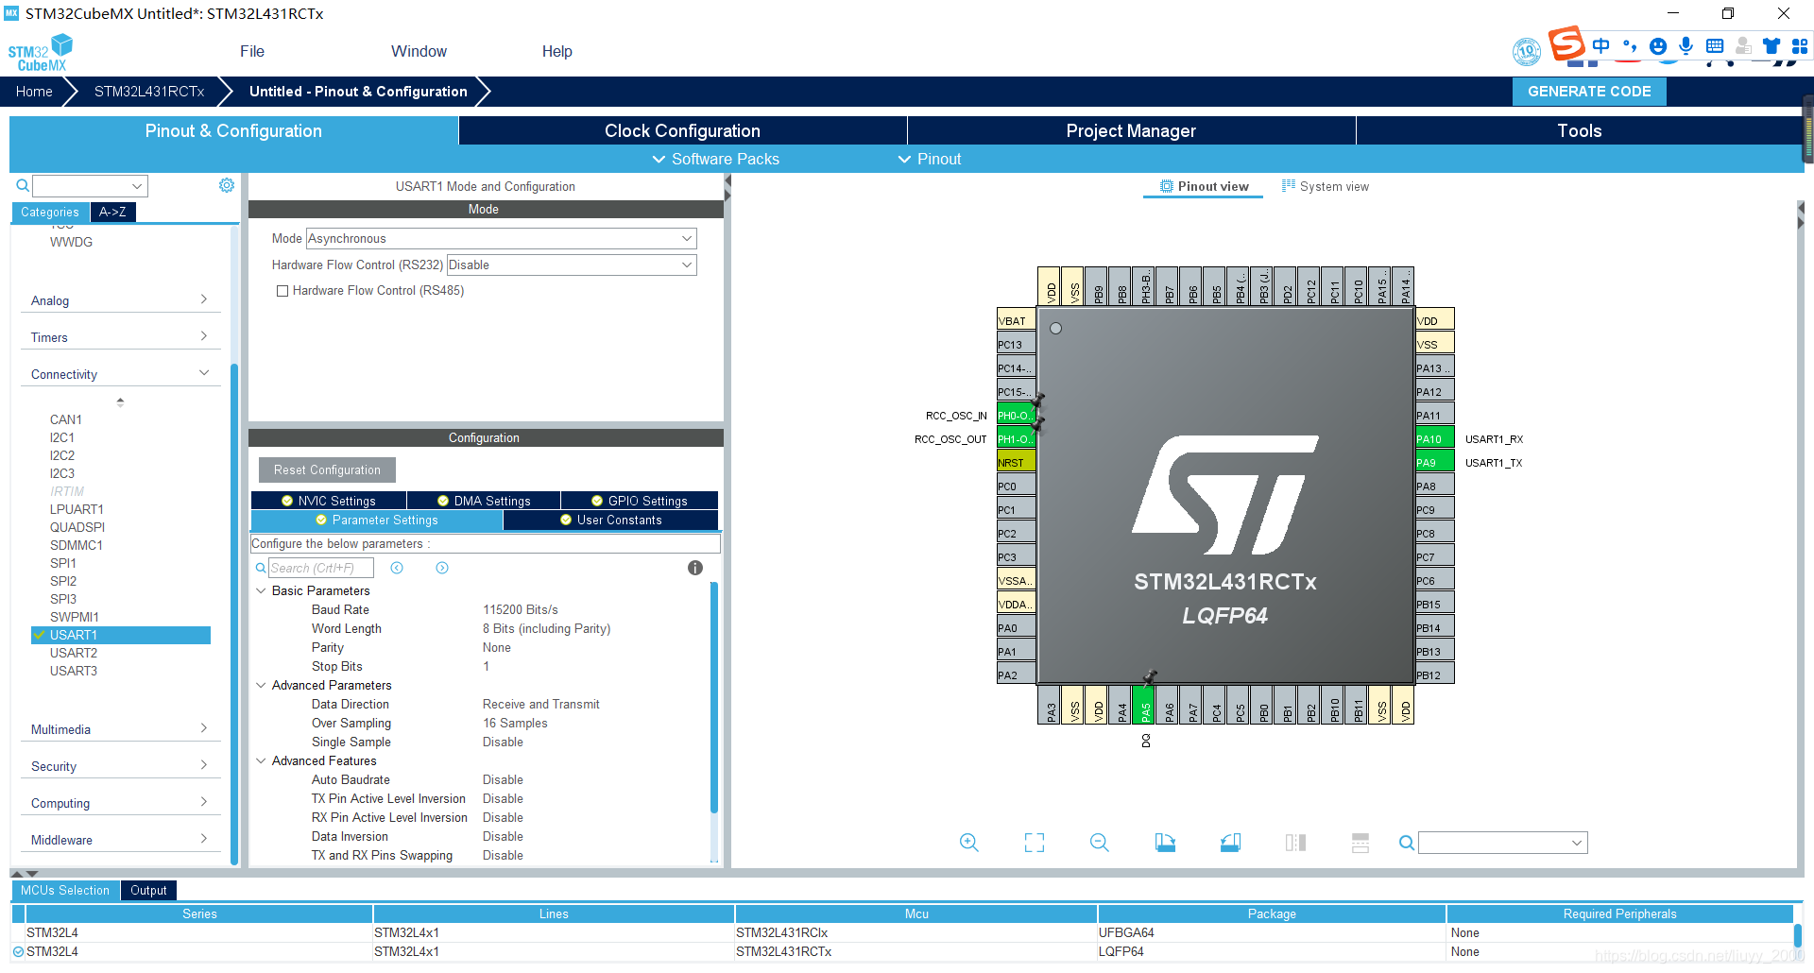The width and height of the screenshot is (1814, 973).
Task: Open Sogou skin shirt icon
Action: click(1771, 45)
